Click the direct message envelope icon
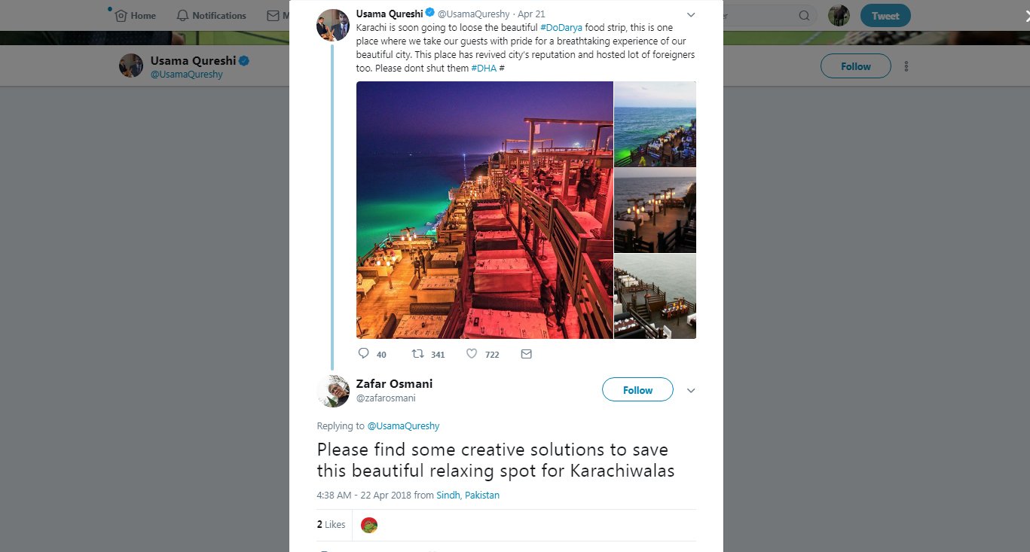Viewport: 1030px width, 552px height. coord(527,354)
